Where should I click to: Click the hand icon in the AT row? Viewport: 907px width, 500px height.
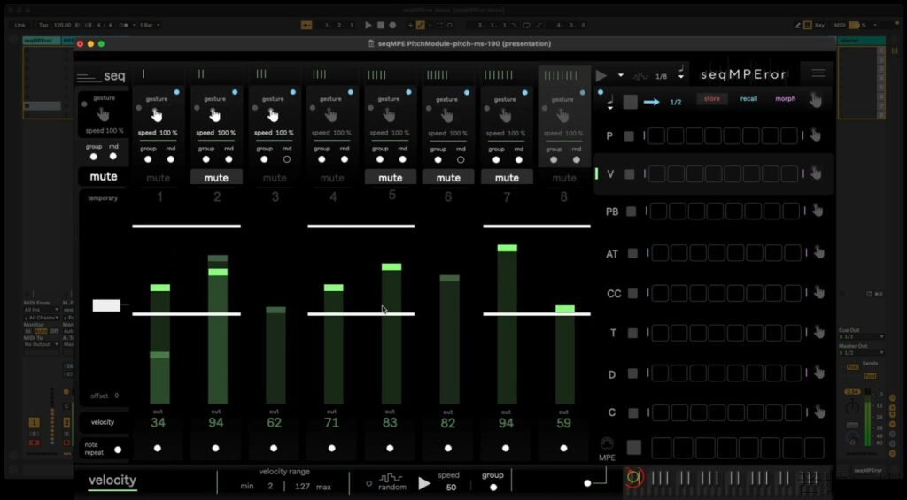pos(818,252)
